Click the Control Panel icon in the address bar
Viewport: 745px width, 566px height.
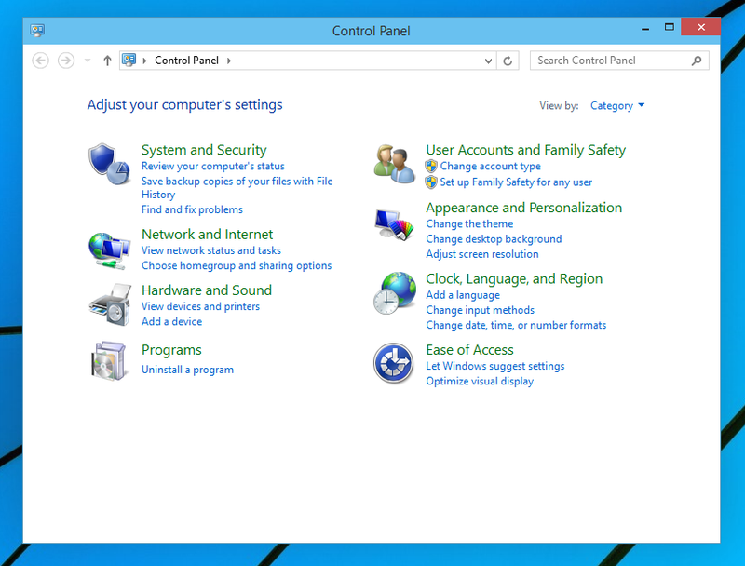(x=129, y=60)
